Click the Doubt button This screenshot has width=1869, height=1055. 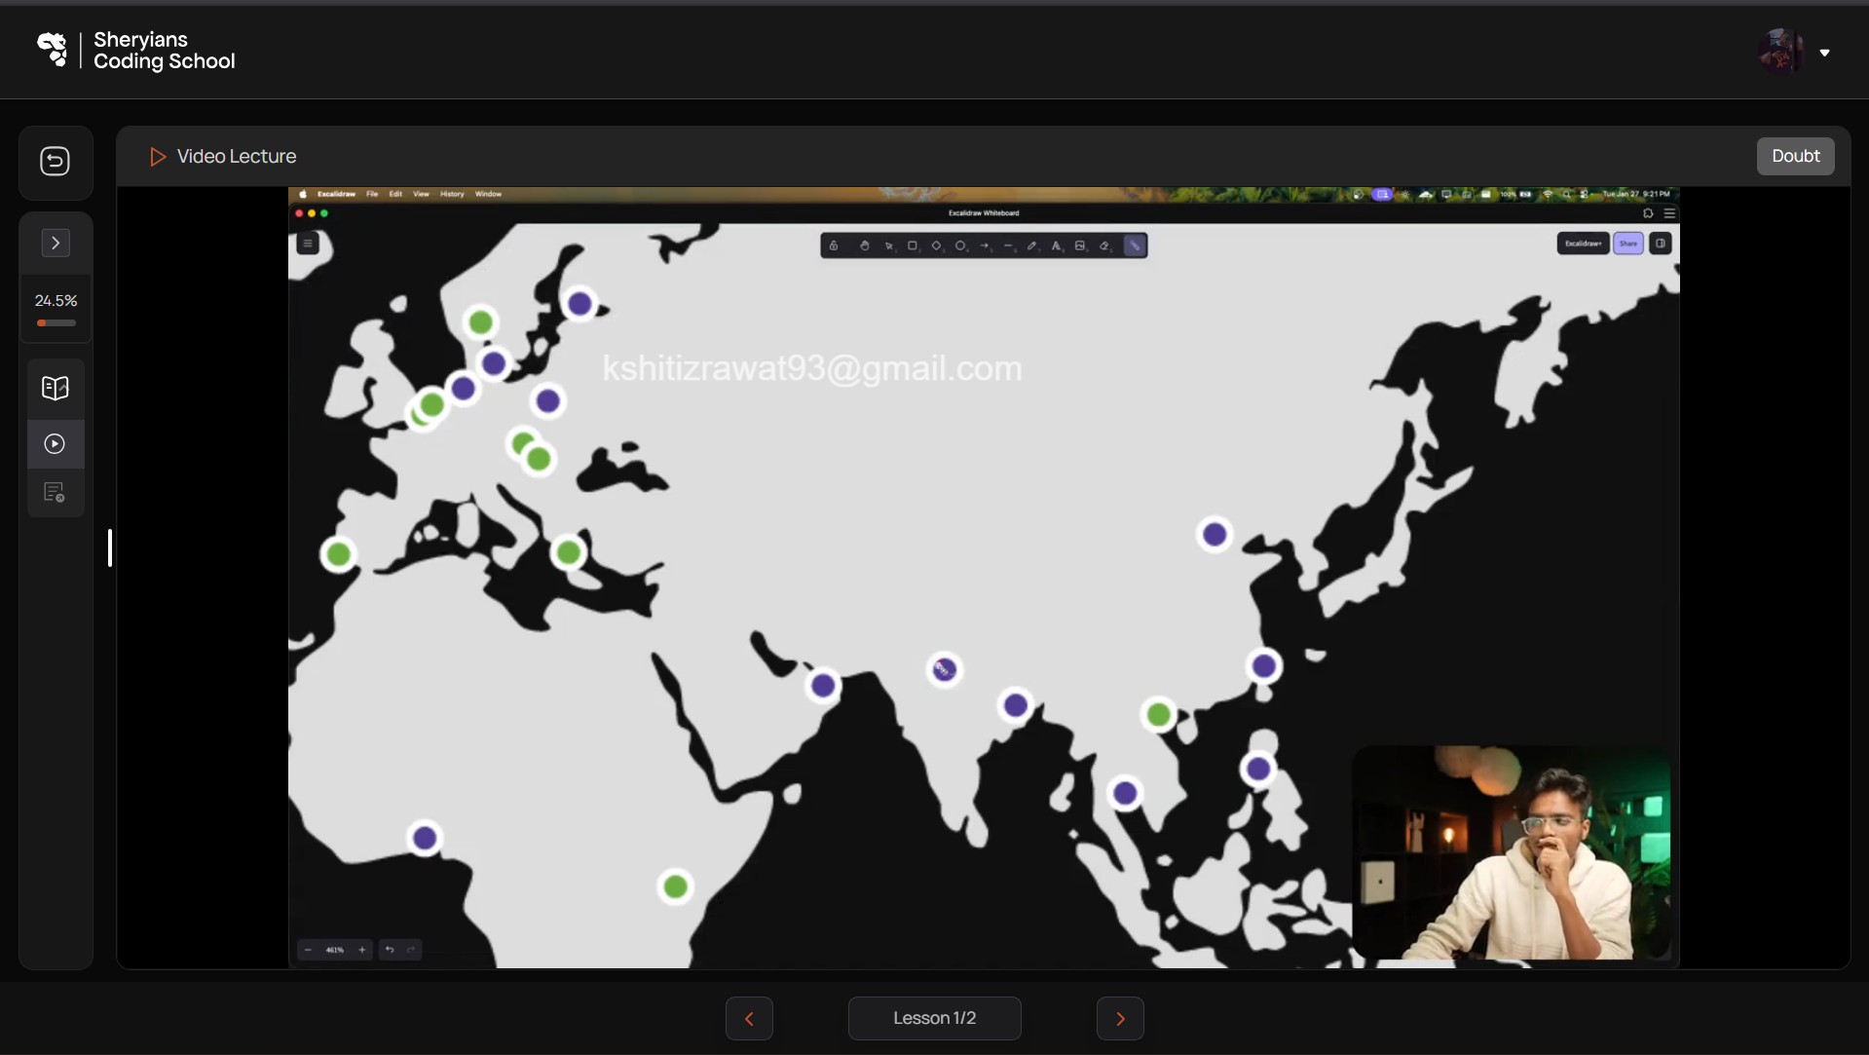click(1795, 156)
